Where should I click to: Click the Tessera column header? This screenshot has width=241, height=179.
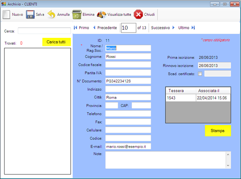coord(181,91)
